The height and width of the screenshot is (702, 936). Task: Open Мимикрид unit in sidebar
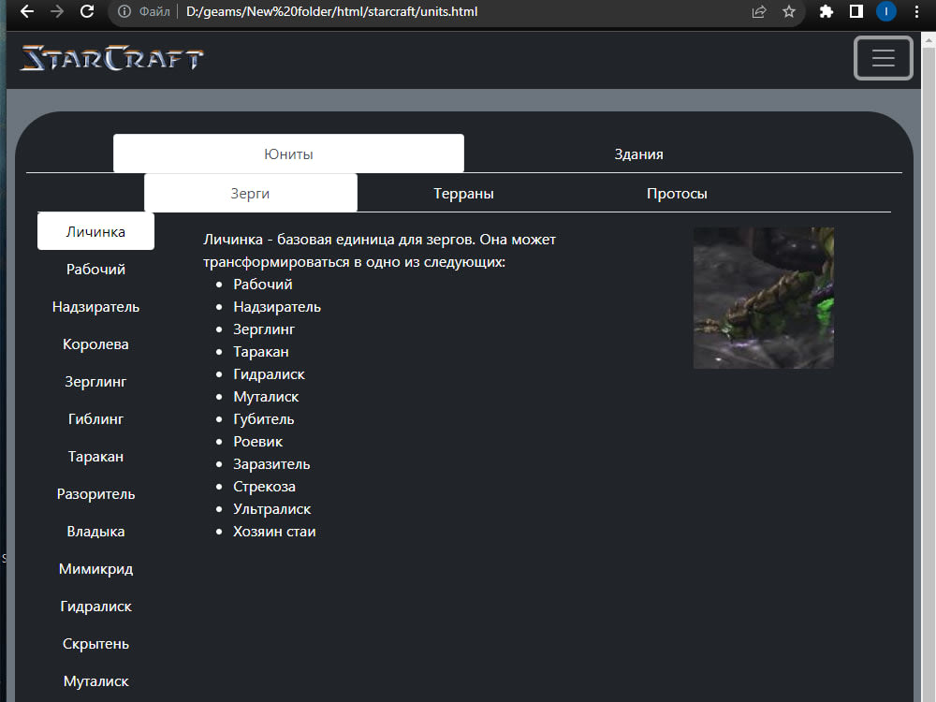(95, 569)
